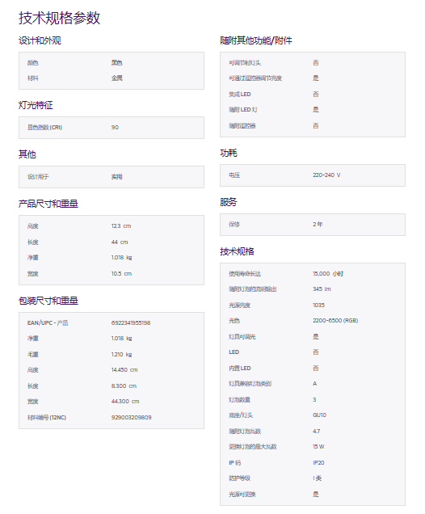Click the 设计用于 label
Viewport: 425px width, 514px height.
click(x=38, y=177)
